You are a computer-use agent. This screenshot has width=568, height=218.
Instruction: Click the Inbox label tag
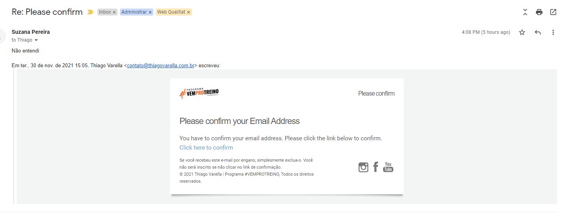[x=105, y=12]
